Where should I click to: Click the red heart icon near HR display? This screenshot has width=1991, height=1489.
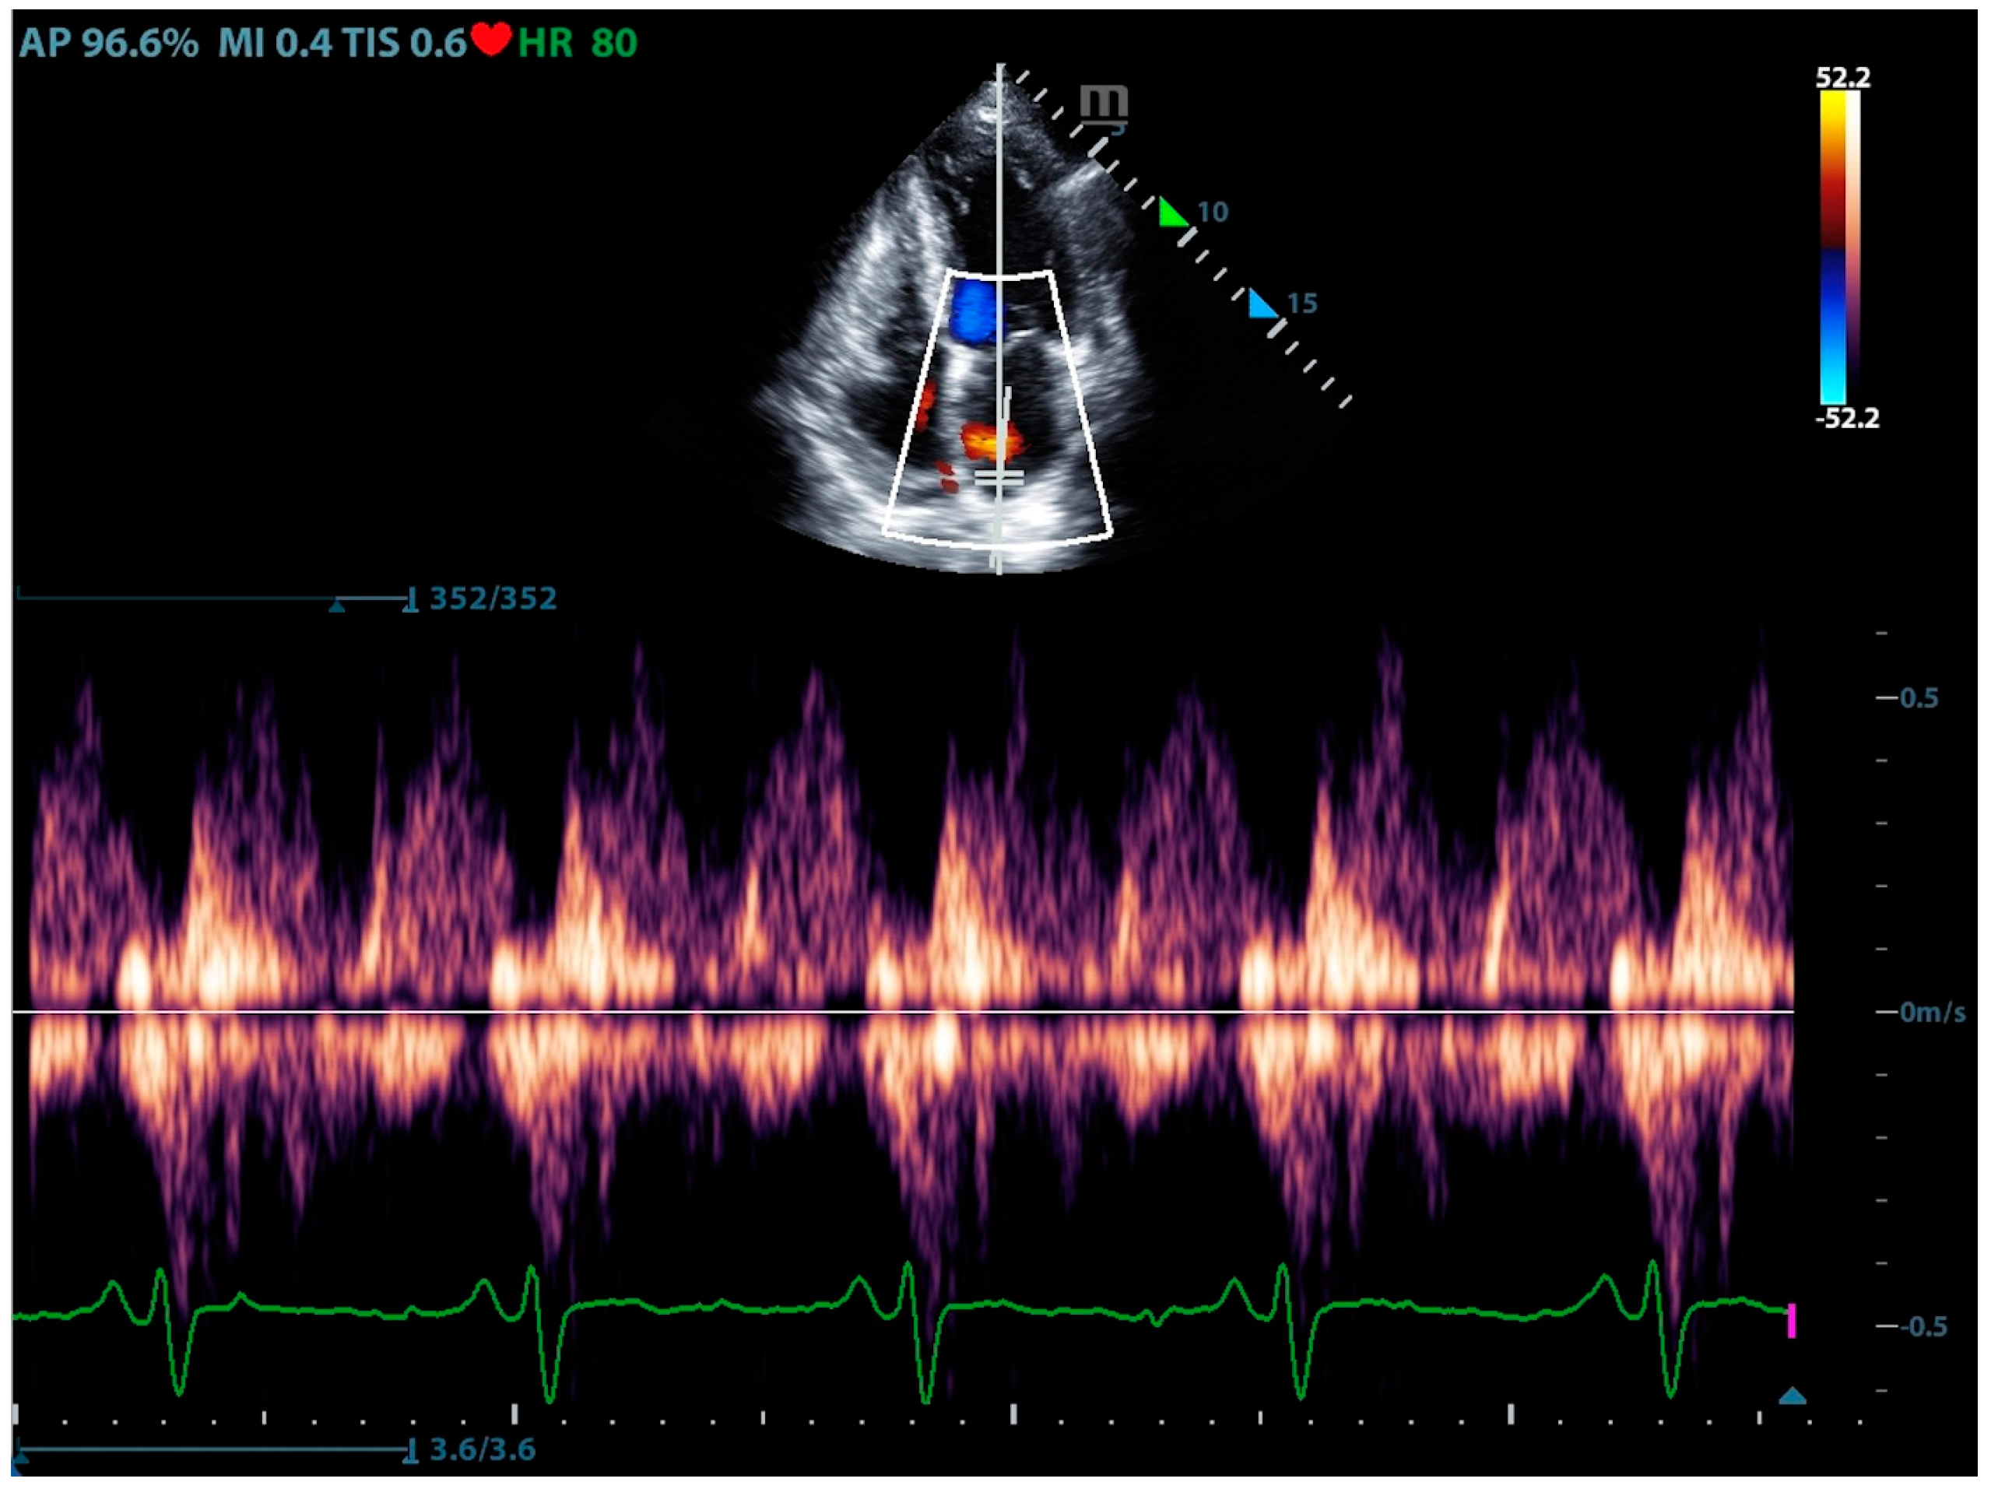point(491,39)
